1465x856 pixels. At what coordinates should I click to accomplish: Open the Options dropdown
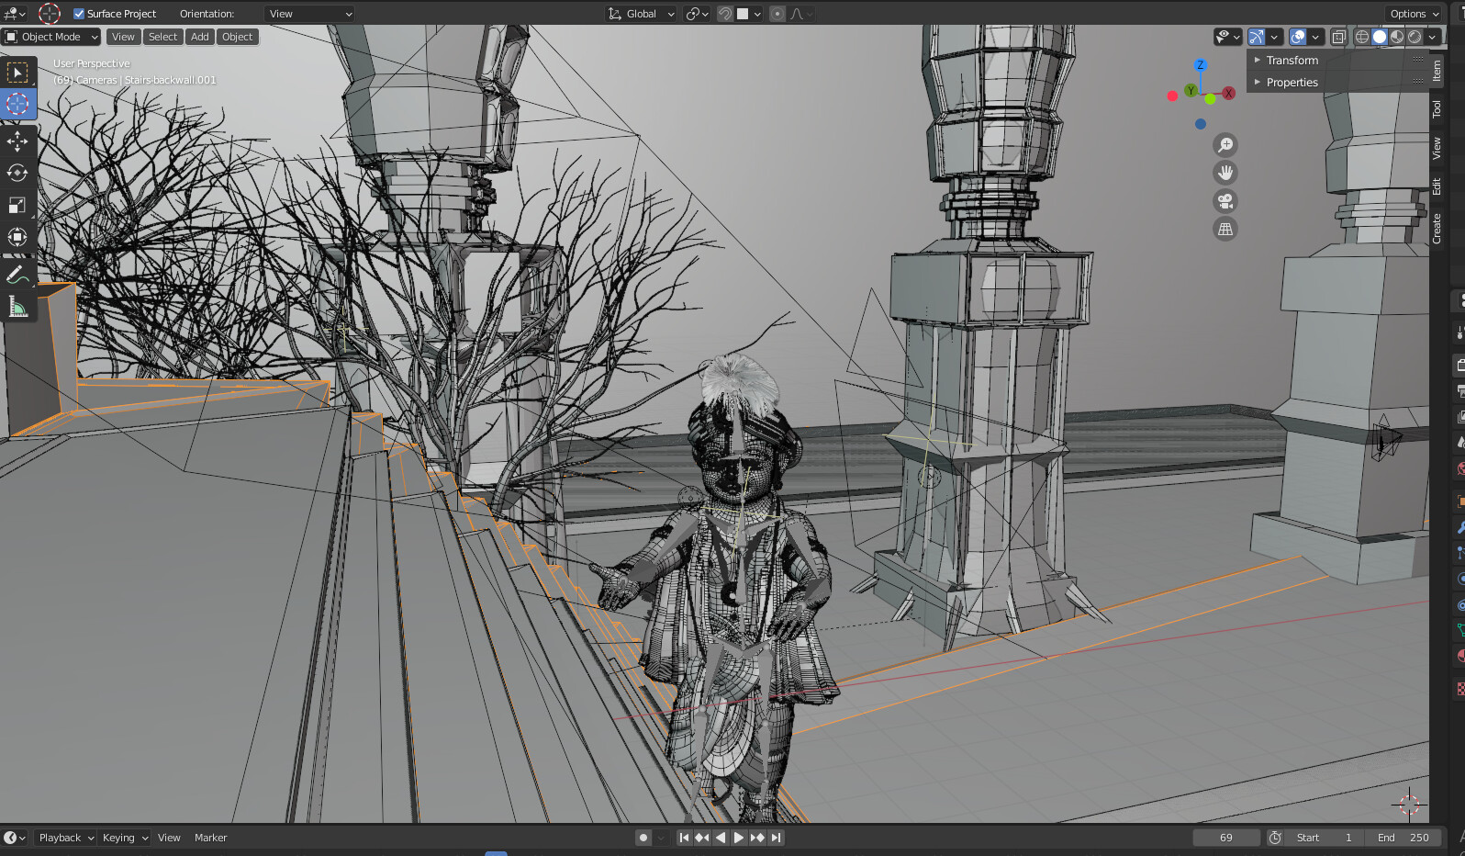point(1414,14)
